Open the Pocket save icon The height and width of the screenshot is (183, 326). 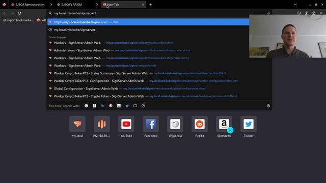pos(299,13)
